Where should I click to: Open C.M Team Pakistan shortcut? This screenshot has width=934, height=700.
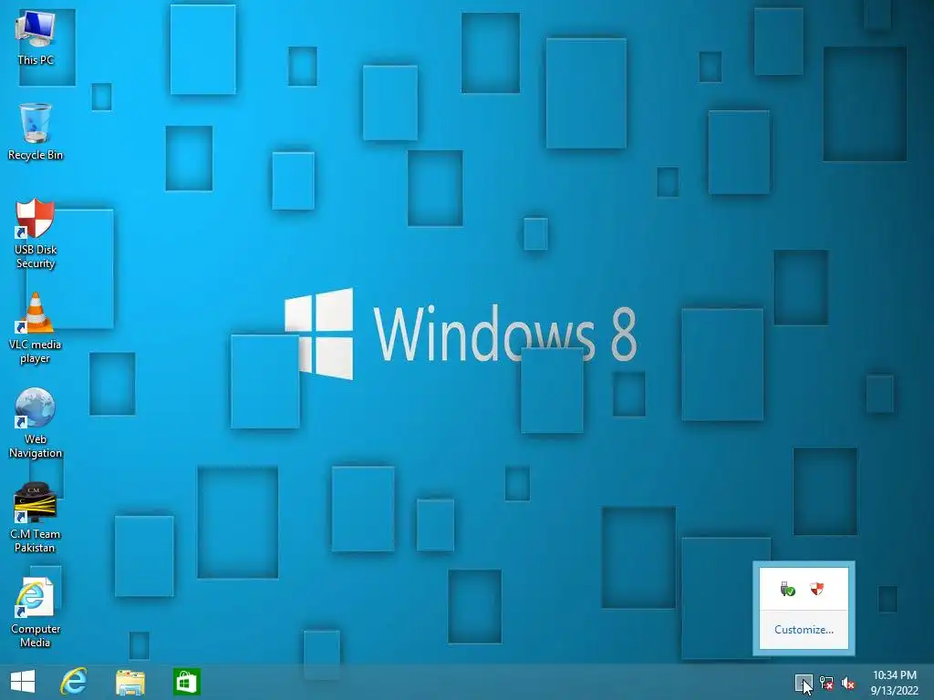[36, 518]
